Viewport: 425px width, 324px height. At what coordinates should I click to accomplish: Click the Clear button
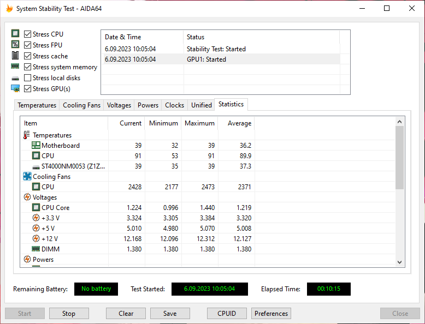click(x=126, y=314)
